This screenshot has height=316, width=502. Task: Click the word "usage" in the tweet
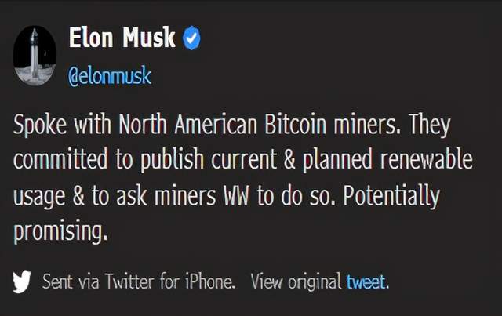[x=39, y=196]
